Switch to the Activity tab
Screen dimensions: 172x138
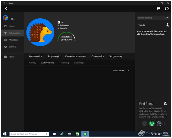point(32,63)
